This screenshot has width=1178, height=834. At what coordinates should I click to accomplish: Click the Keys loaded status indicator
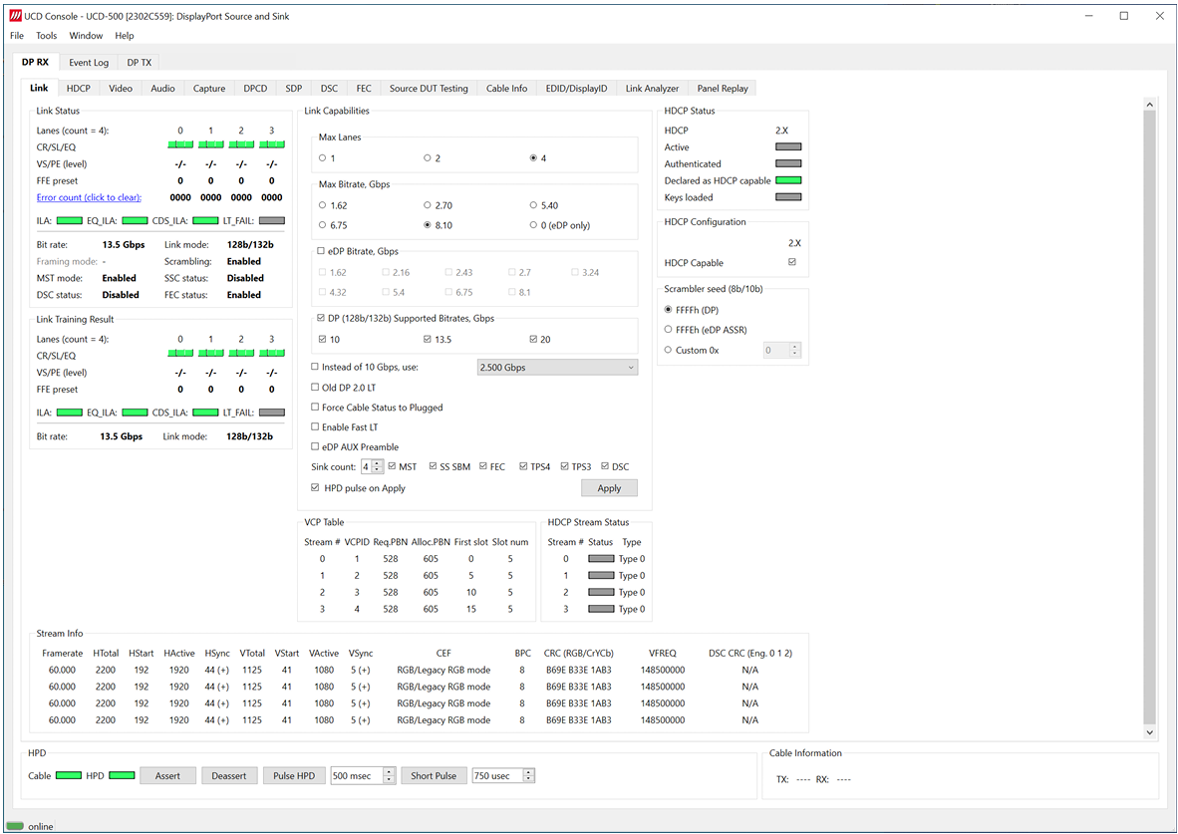[788, 197]
